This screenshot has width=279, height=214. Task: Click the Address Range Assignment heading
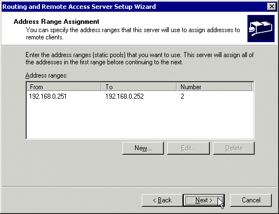(56, 22)
